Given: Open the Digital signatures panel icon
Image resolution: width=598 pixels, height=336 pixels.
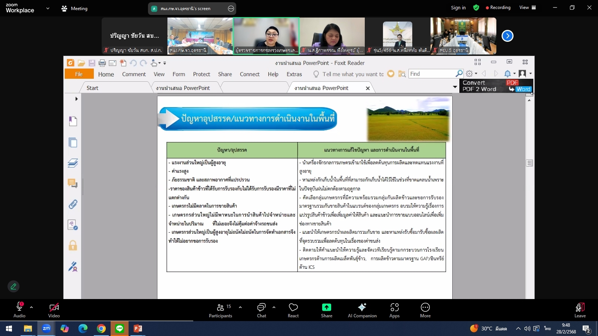Looking at the screenshot, I should (73, 266).
